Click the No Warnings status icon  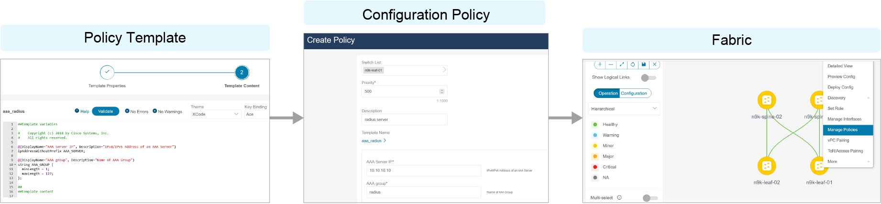click(x=154, y=111)
